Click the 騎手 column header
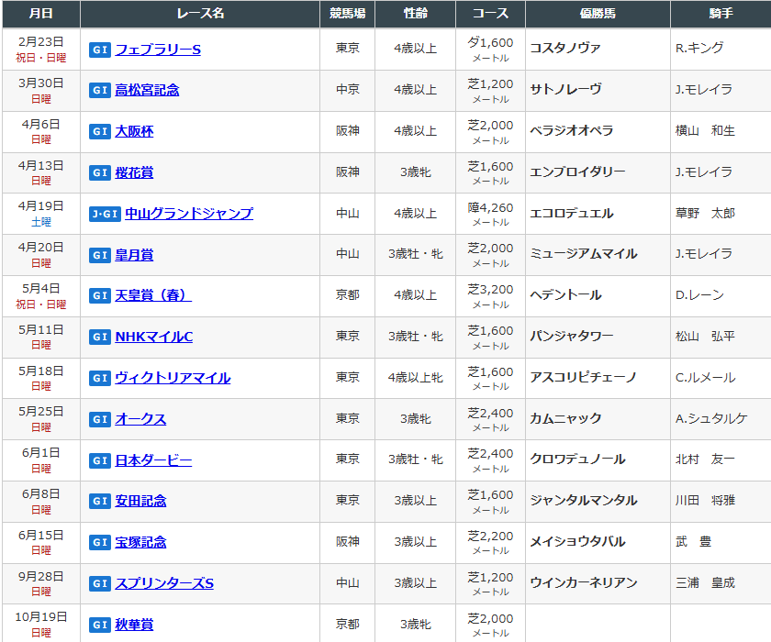The width and height of the screenshot is (771, 642). tap(721, 14)
